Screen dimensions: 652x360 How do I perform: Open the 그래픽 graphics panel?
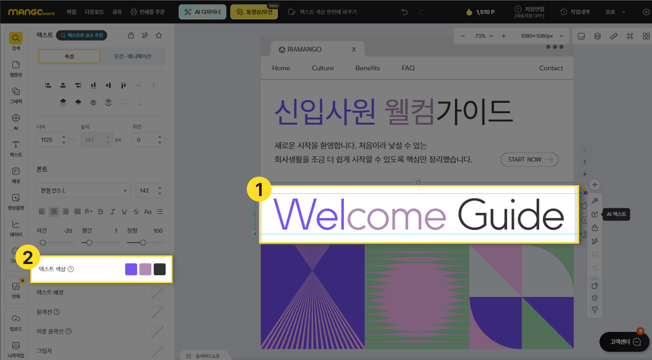point(16,95)
